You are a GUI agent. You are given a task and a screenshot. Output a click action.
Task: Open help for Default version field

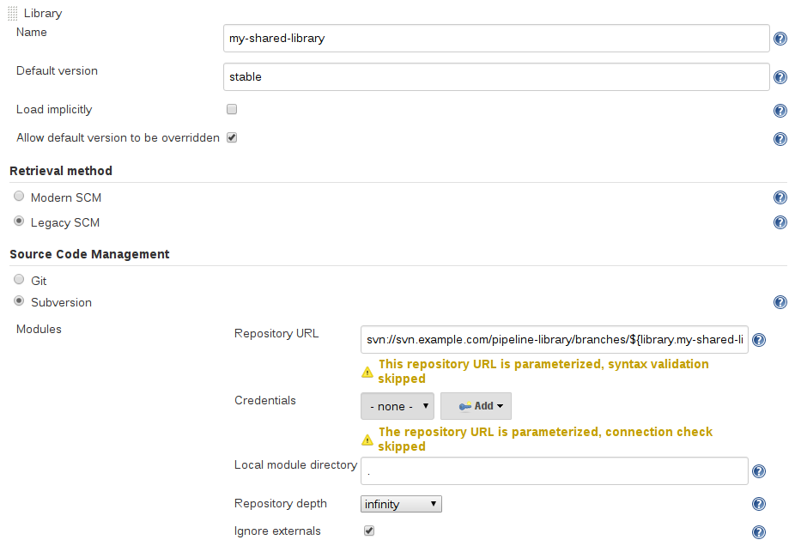click(x=780, y=77)
